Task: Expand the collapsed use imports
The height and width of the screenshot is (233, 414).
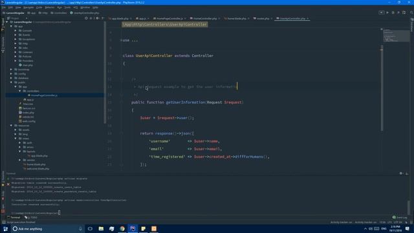Action: 121,40
